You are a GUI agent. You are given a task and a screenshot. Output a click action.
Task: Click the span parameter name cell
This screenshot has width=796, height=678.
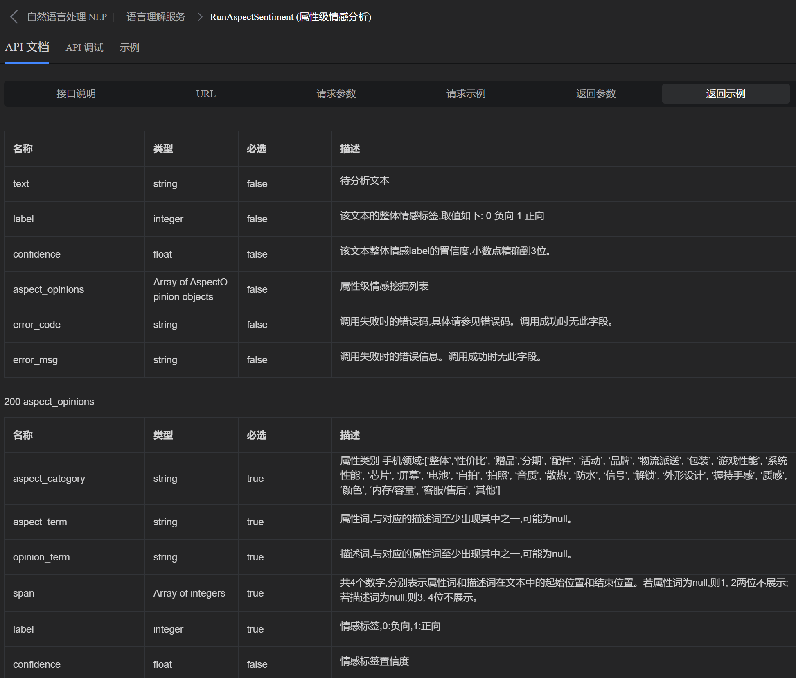tap(24, 593)
